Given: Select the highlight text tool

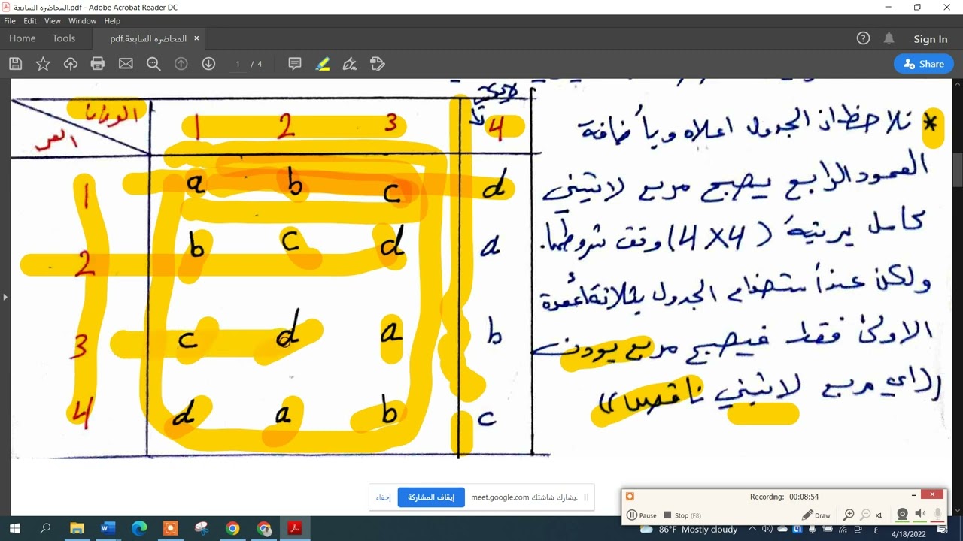Looking at the screenshot, I should pyautogui.click(x=323, y=64).
